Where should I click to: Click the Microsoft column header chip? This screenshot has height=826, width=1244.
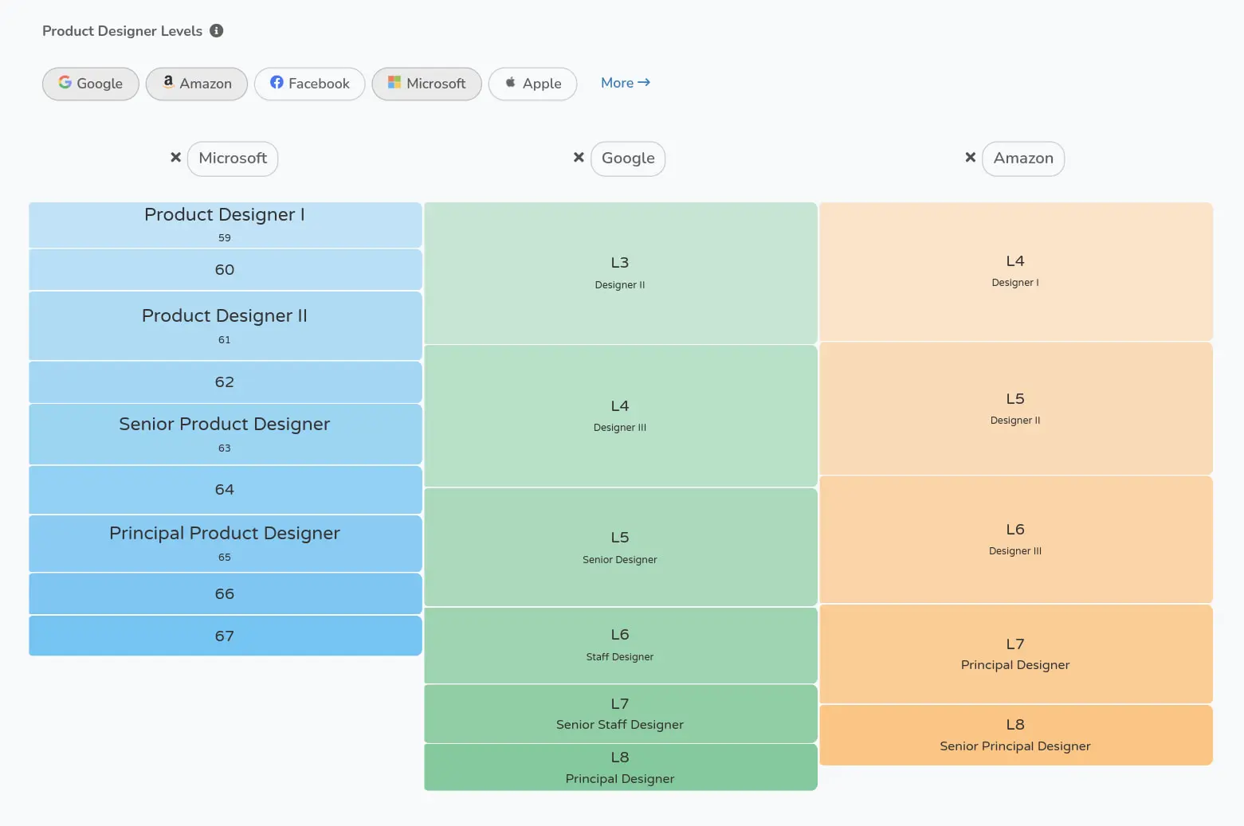tap(233, 159)
